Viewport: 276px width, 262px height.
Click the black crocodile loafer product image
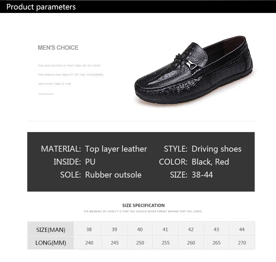point(196,72)
